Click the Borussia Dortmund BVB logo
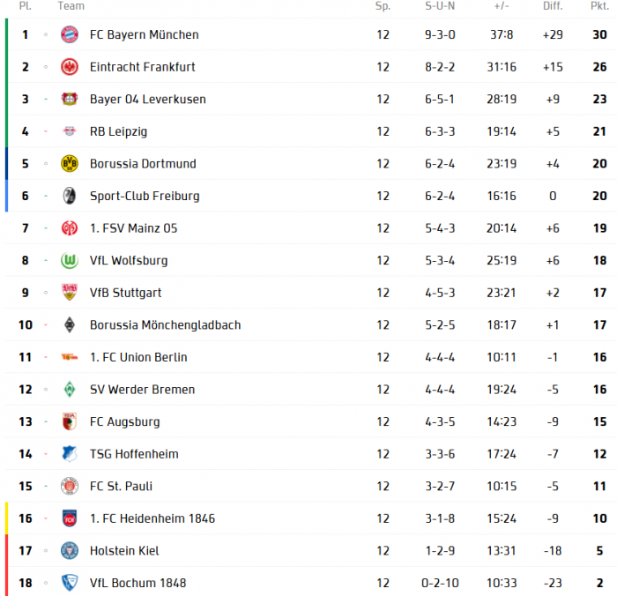This screenshot has width=617, height=596. point(70,164)
